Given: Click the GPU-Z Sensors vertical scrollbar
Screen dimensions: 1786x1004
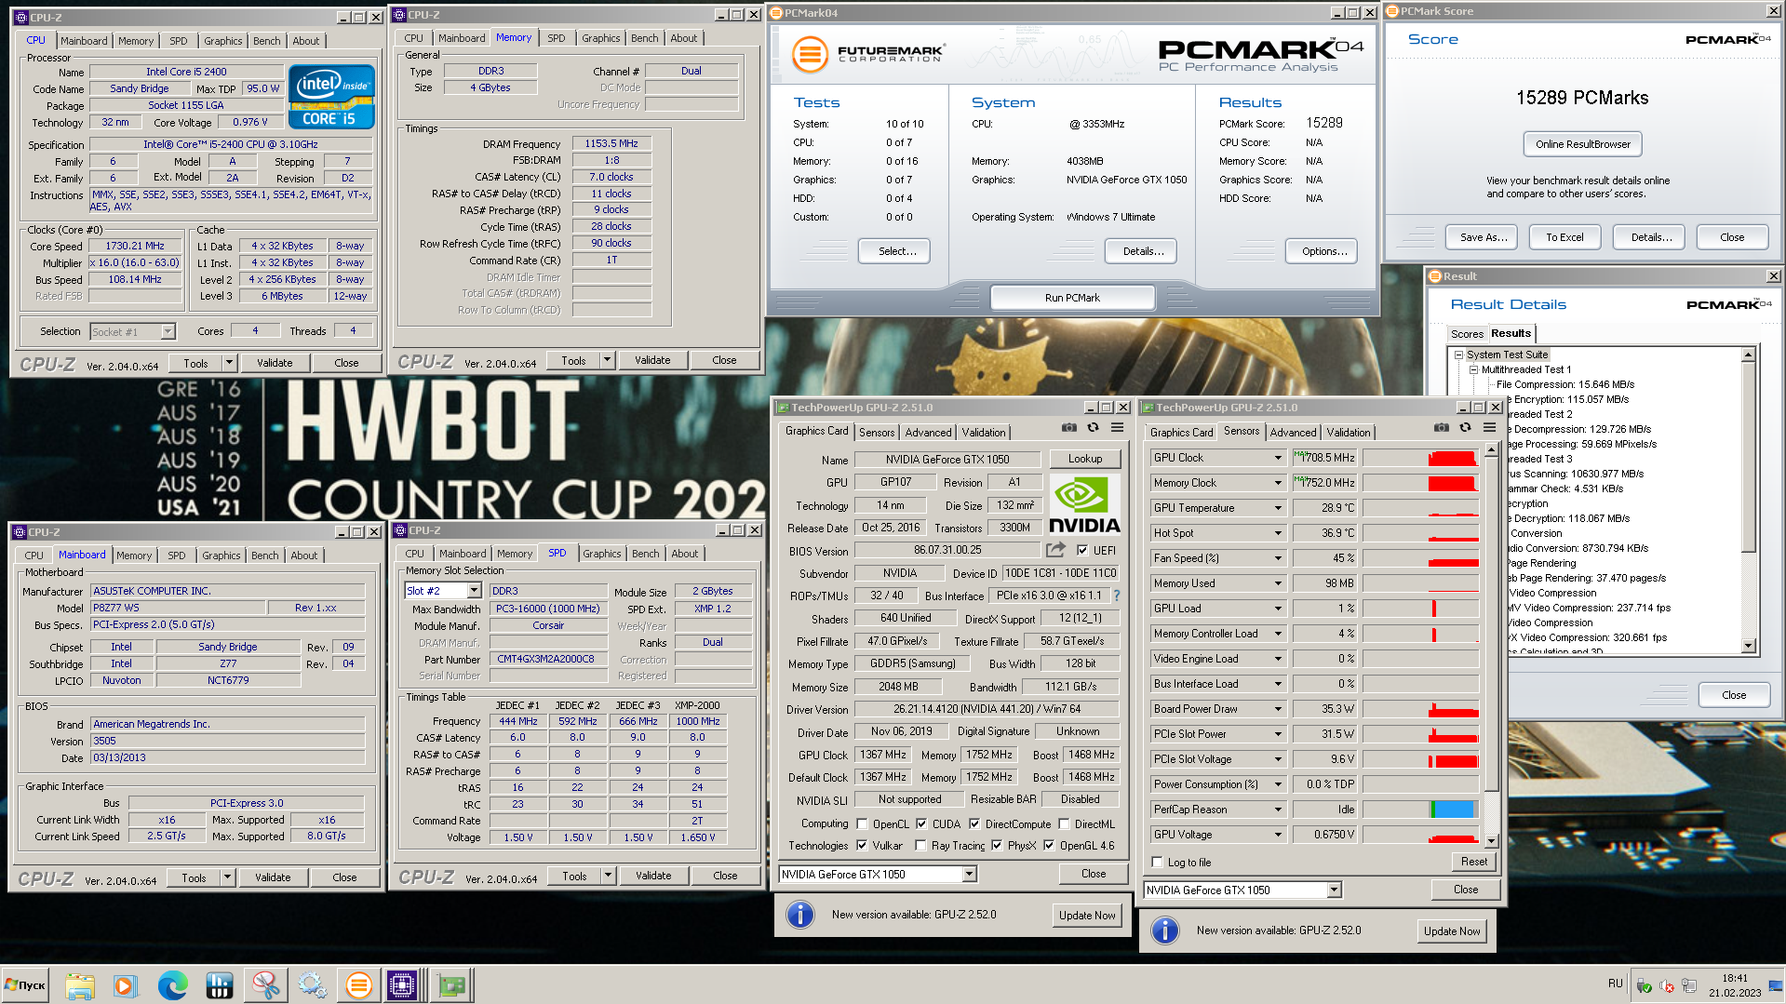Looking at the screenshot, I should point(1491,646).
